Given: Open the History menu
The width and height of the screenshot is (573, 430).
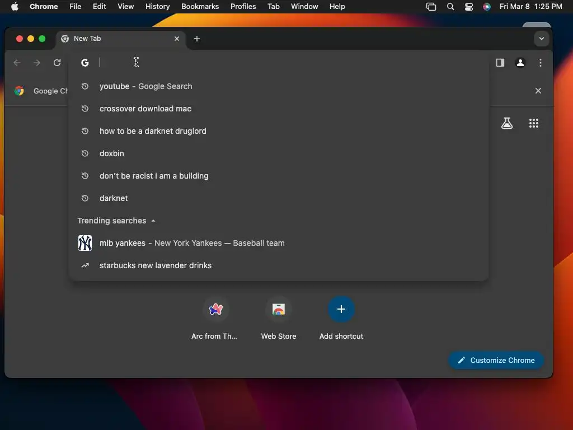Looking at the screenshot, I should click(157, 7).
